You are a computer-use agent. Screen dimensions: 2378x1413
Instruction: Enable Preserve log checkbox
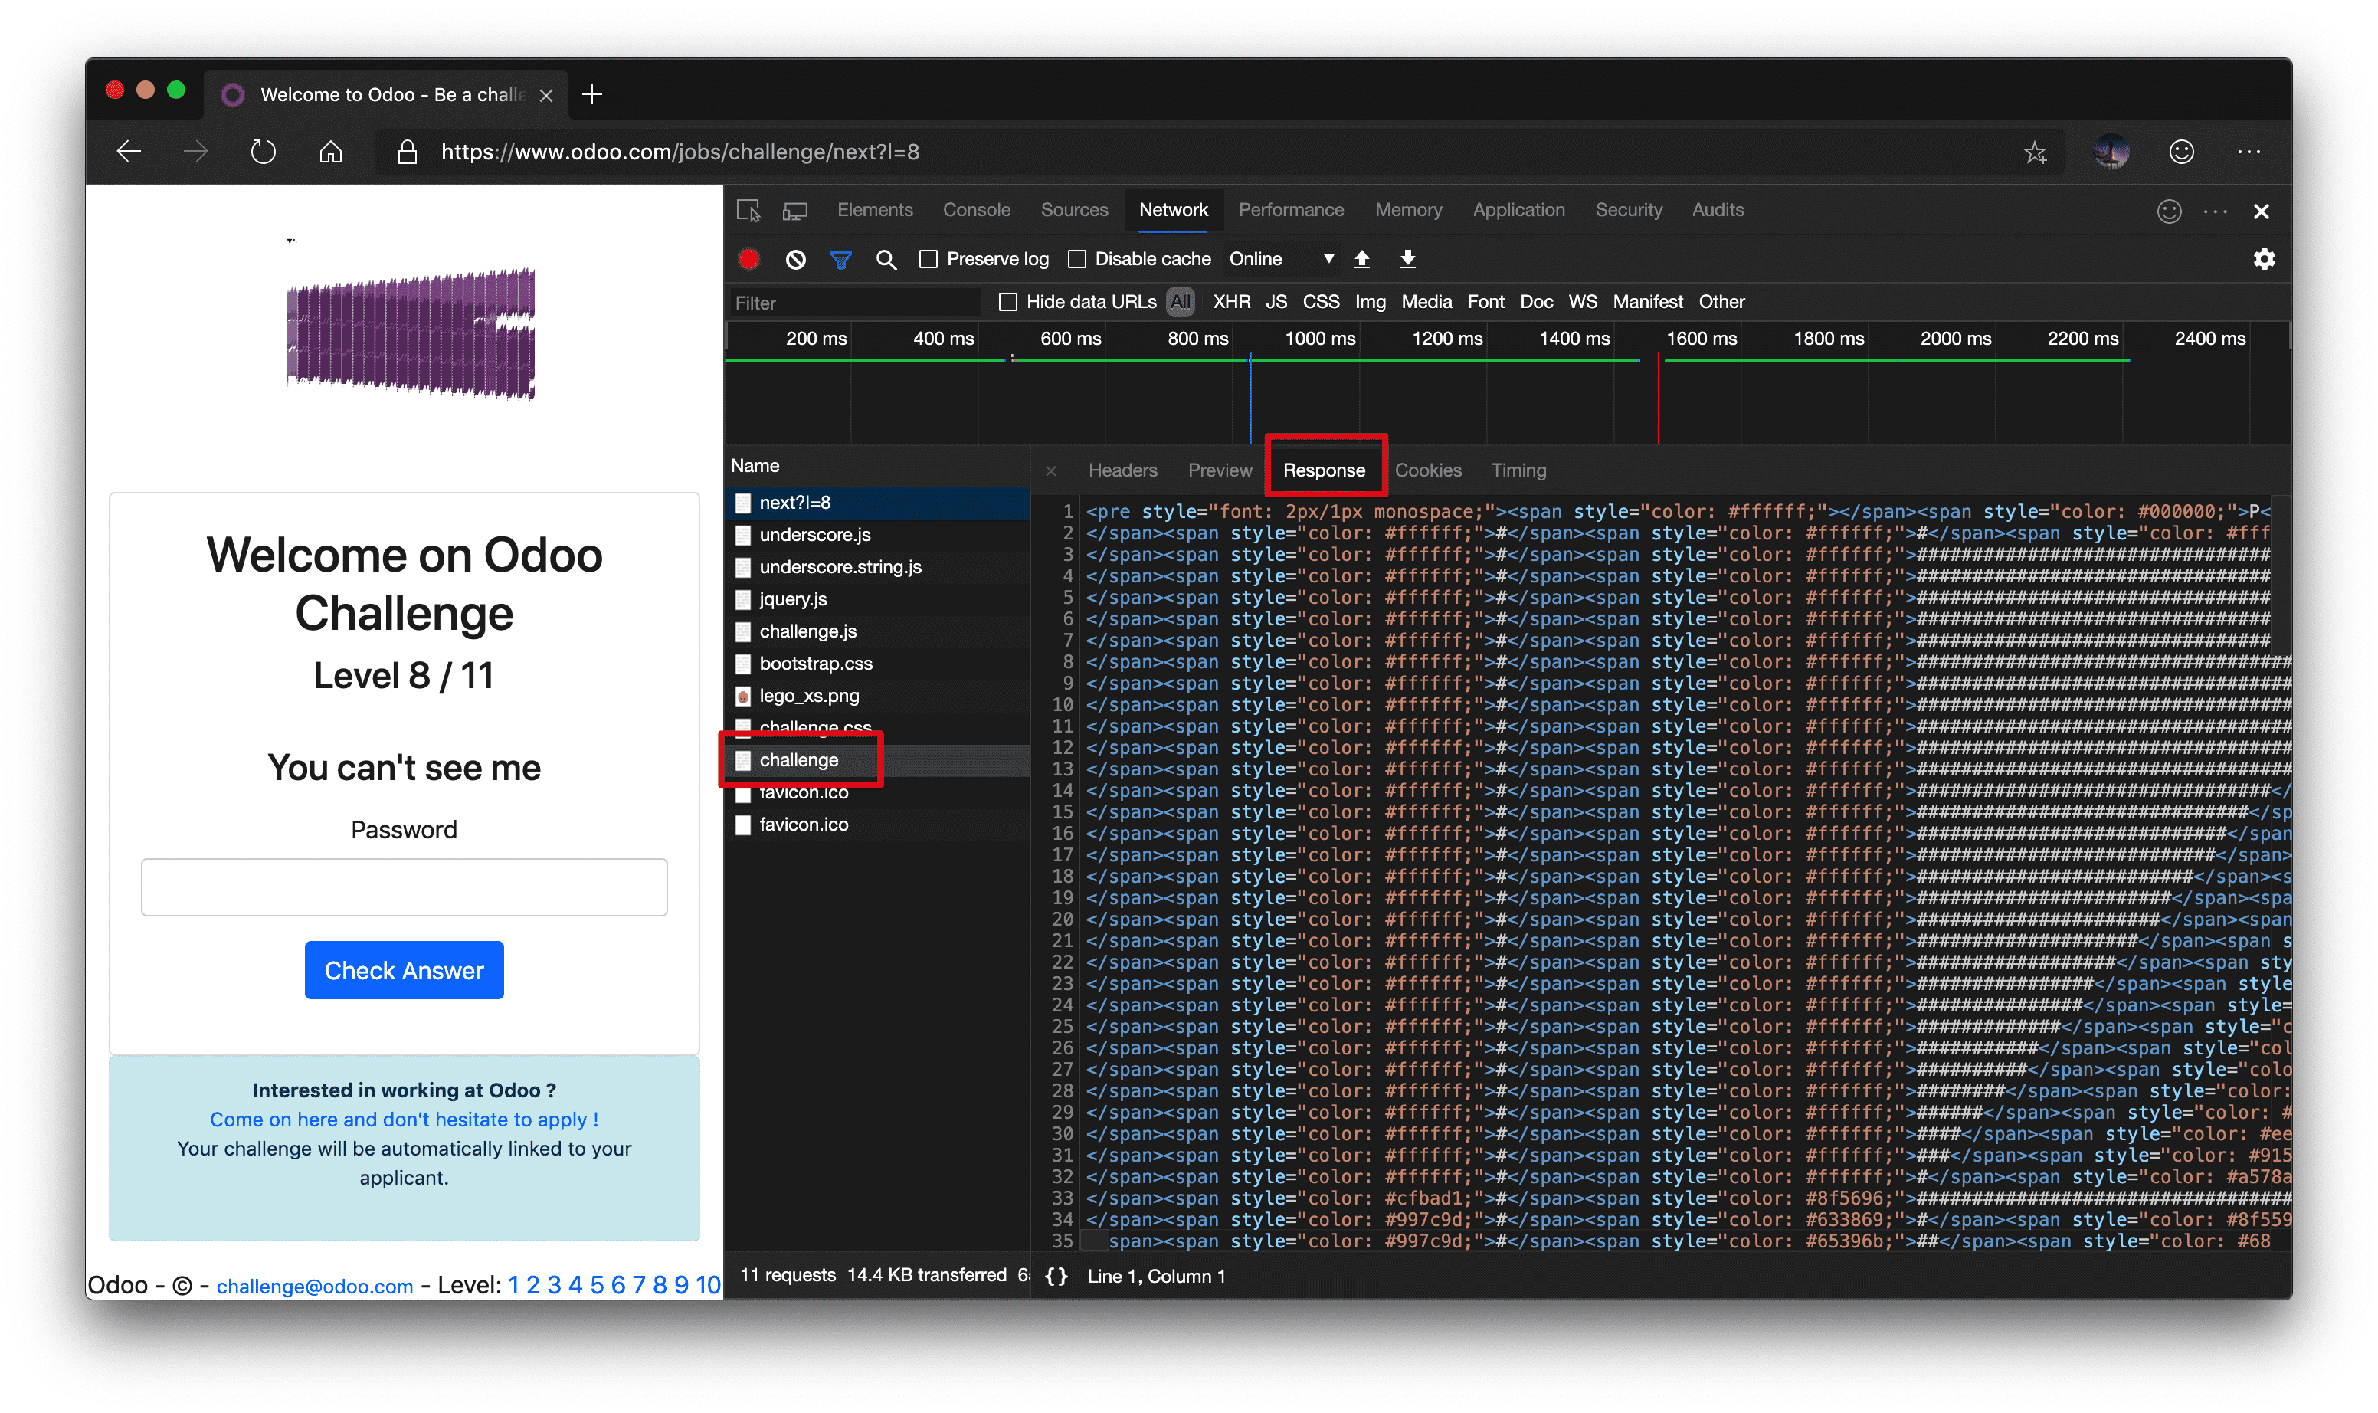929,259
